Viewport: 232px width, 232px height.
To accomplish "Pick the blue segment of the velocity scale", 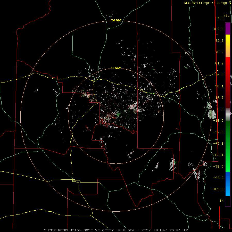I will click(x=228, y=184).
